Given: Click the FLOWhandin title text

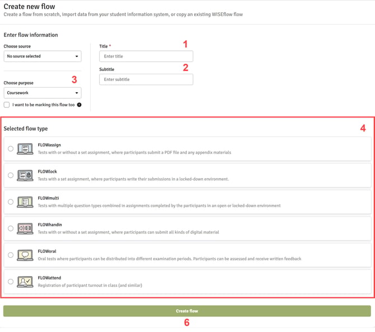Looking at the screenshot, I should click(50, 225).
